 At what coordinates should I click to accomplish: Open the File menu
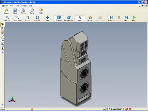click(x=6, y=6)
